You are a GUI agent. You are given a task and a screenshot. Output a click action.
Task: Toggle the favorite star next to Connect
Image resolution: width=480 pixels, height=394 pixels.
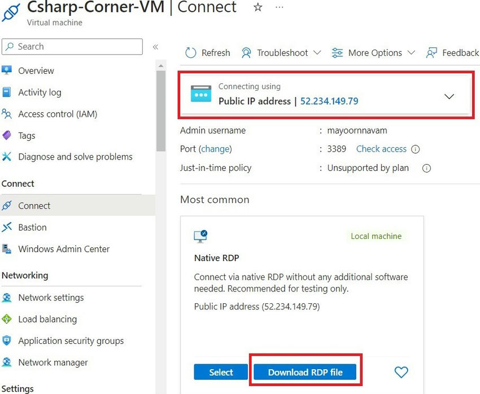tap(258, 7)
